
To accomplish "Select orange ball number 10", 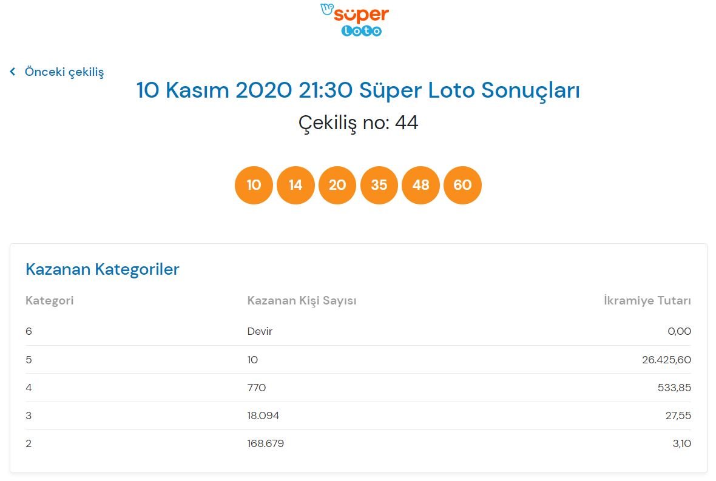I will [x=254, y=185].
